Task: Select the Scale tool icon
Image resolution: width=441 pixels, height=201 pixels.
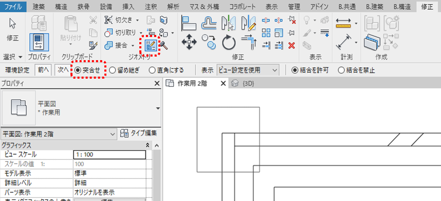Action: click(x=279, y=32)
